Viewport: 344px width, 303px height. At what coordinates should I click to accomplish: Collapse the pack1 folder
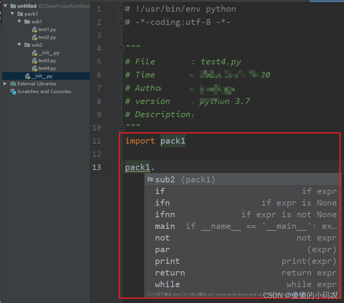point(12,14)
